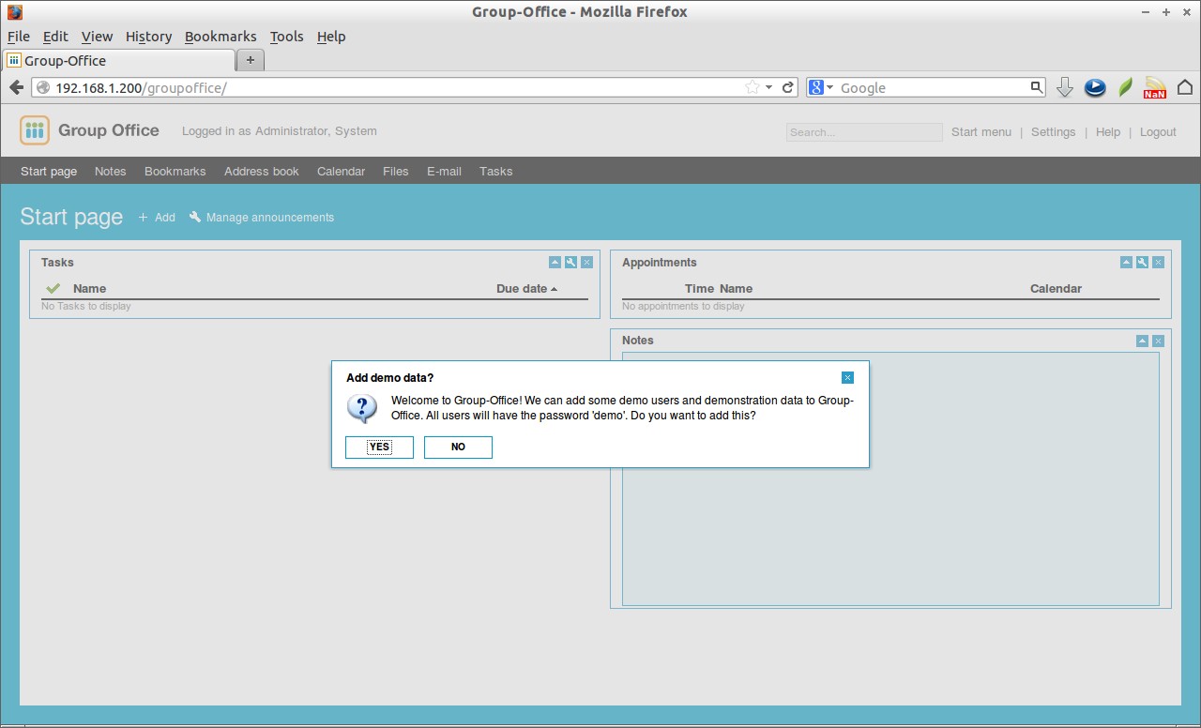Bookmark this page with the star icon
The width and height of the screenshot is (1201, 728).
[x=753, y=87]
